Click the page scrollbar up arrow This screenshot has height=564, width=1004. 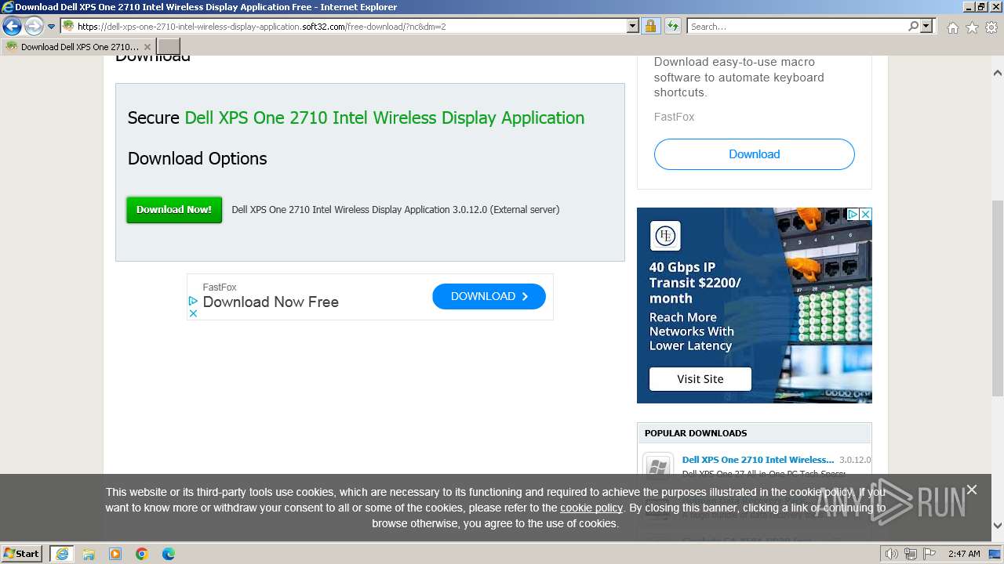click(997, 73)
